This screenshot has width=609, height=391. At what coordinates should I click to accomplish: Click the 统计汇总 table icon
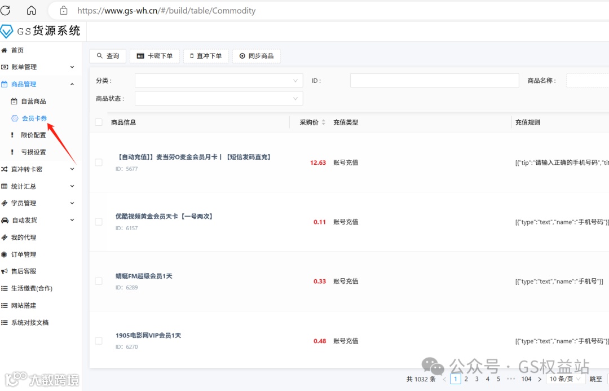click(5, 186)
